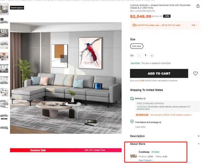Click the quantity input field
Viewport: 203px width, 164px height.
145,55
